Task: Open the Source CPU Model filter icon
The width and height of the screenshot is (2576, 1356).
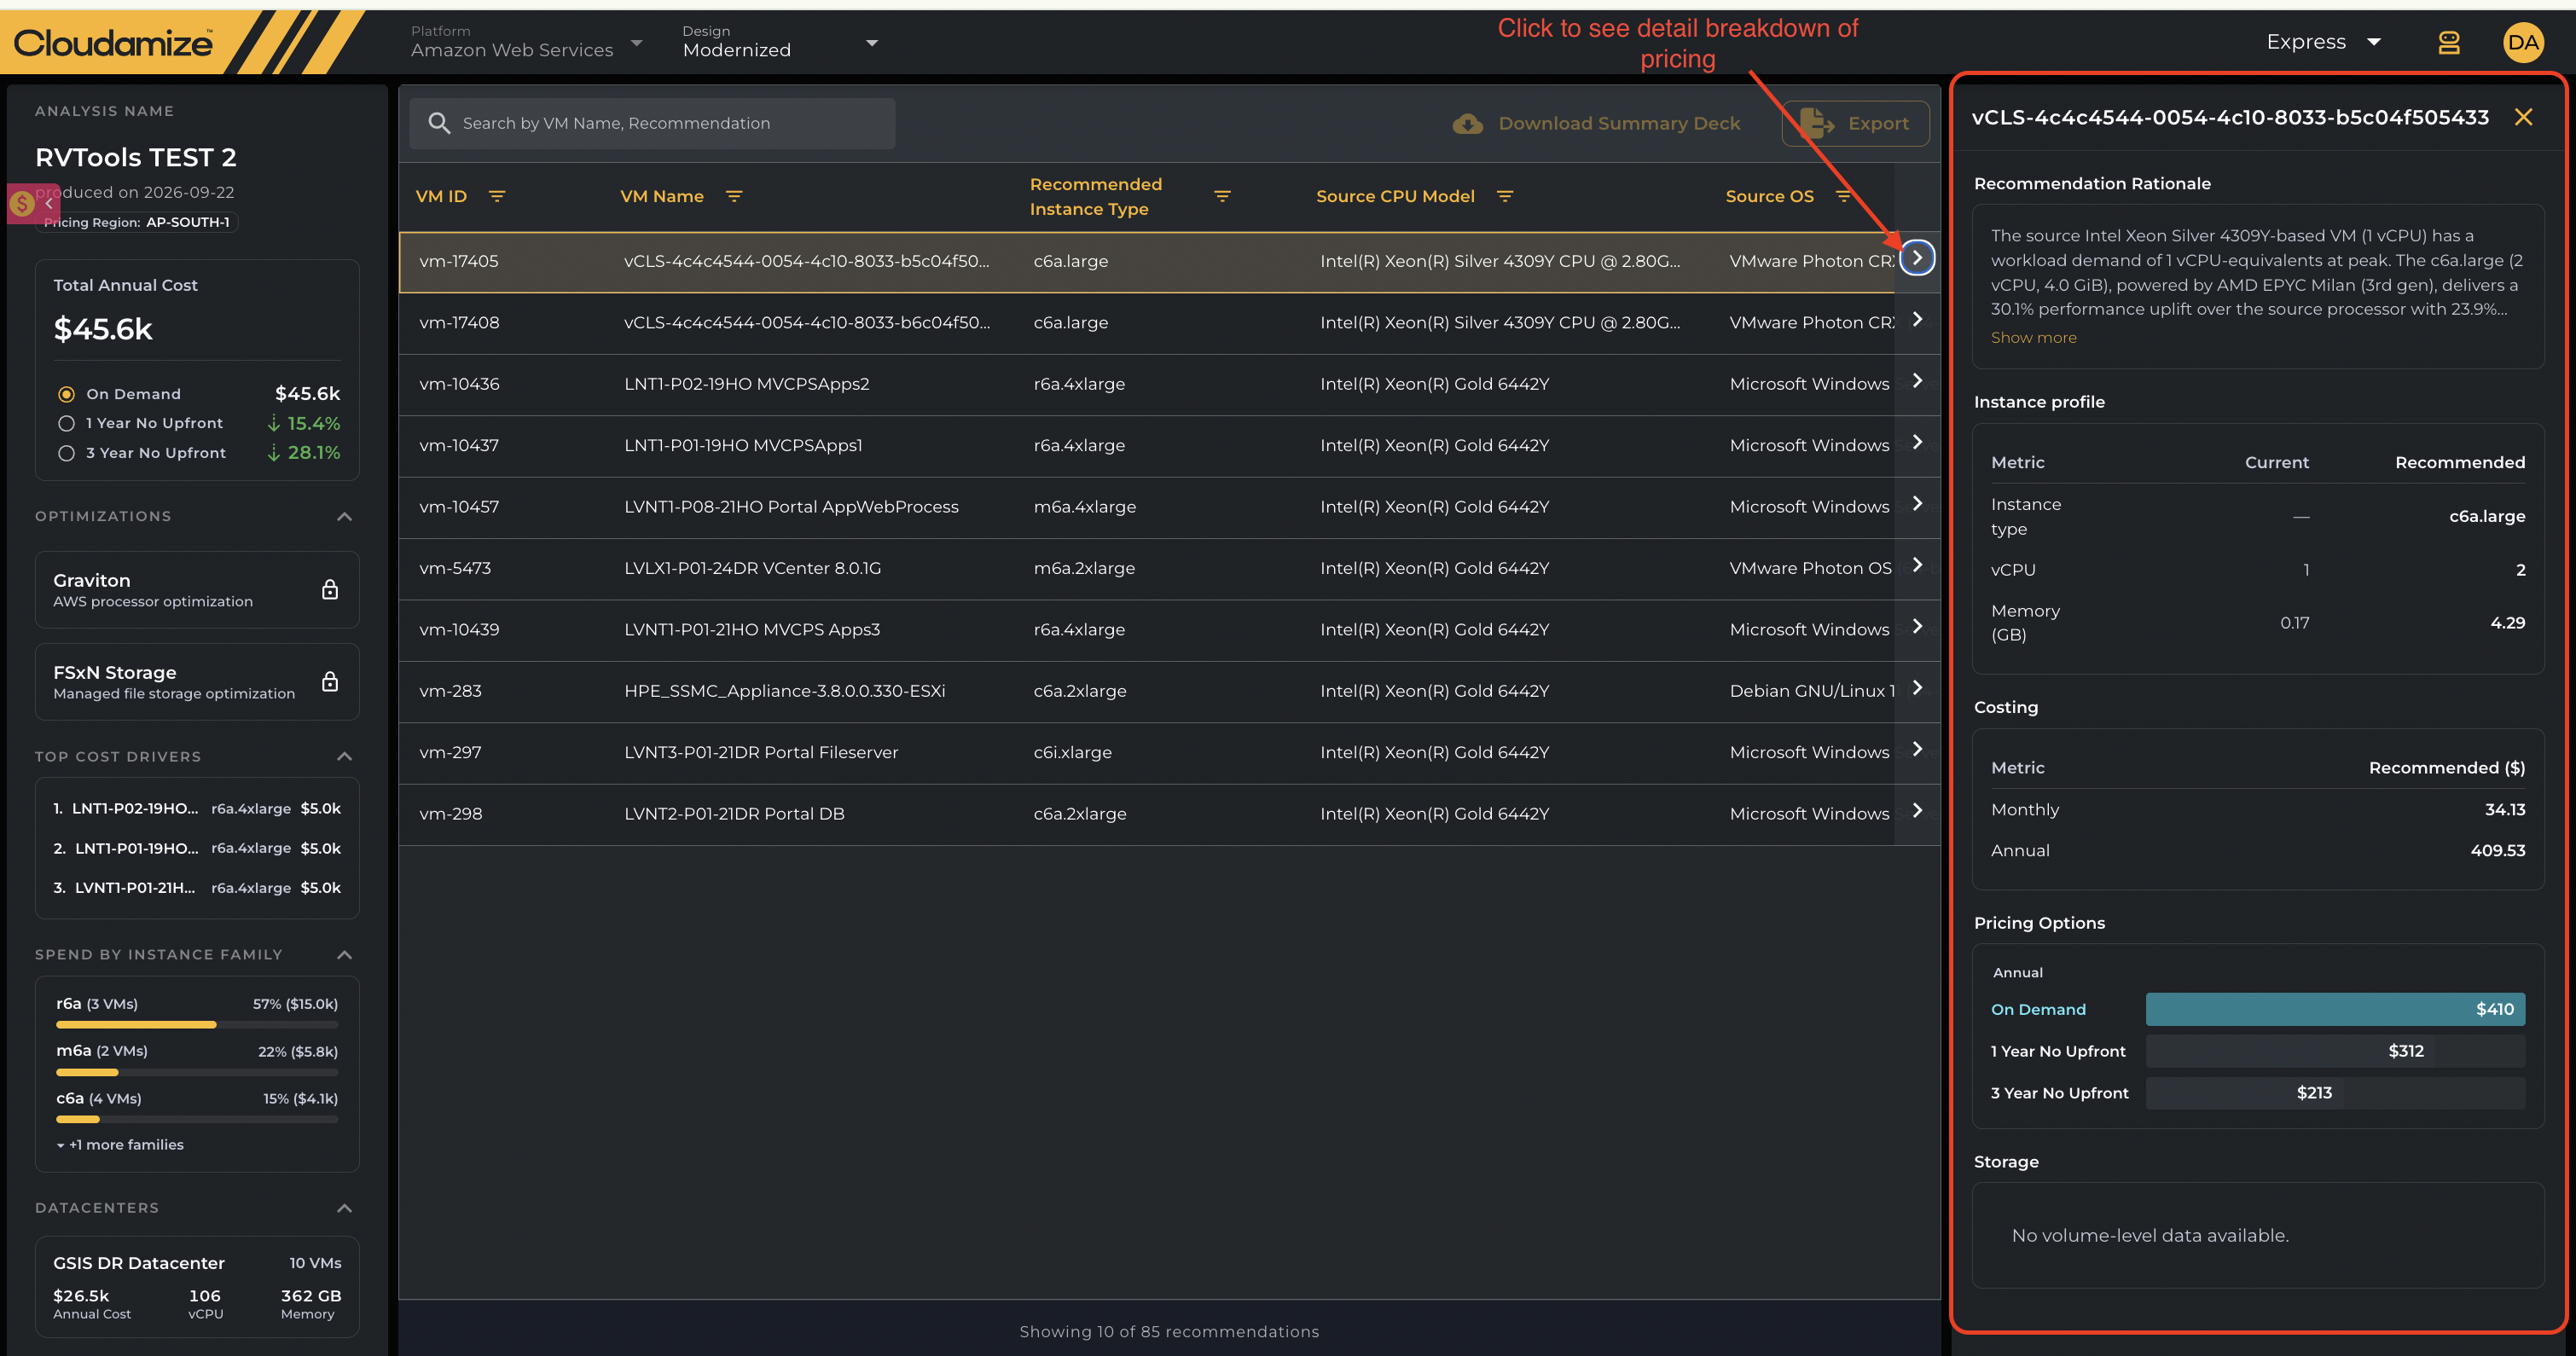Action: (1505, 196)
